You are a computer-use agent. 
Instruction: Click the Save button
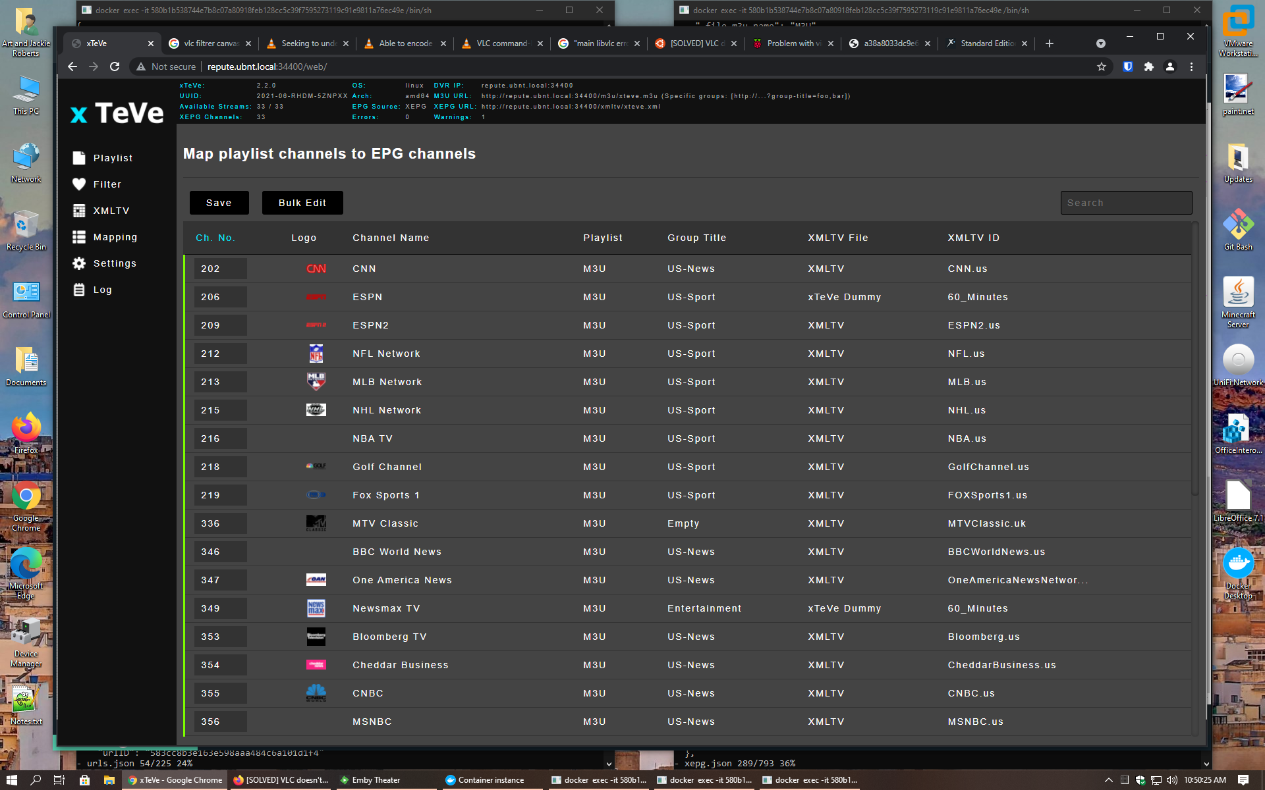click(219, 203)
